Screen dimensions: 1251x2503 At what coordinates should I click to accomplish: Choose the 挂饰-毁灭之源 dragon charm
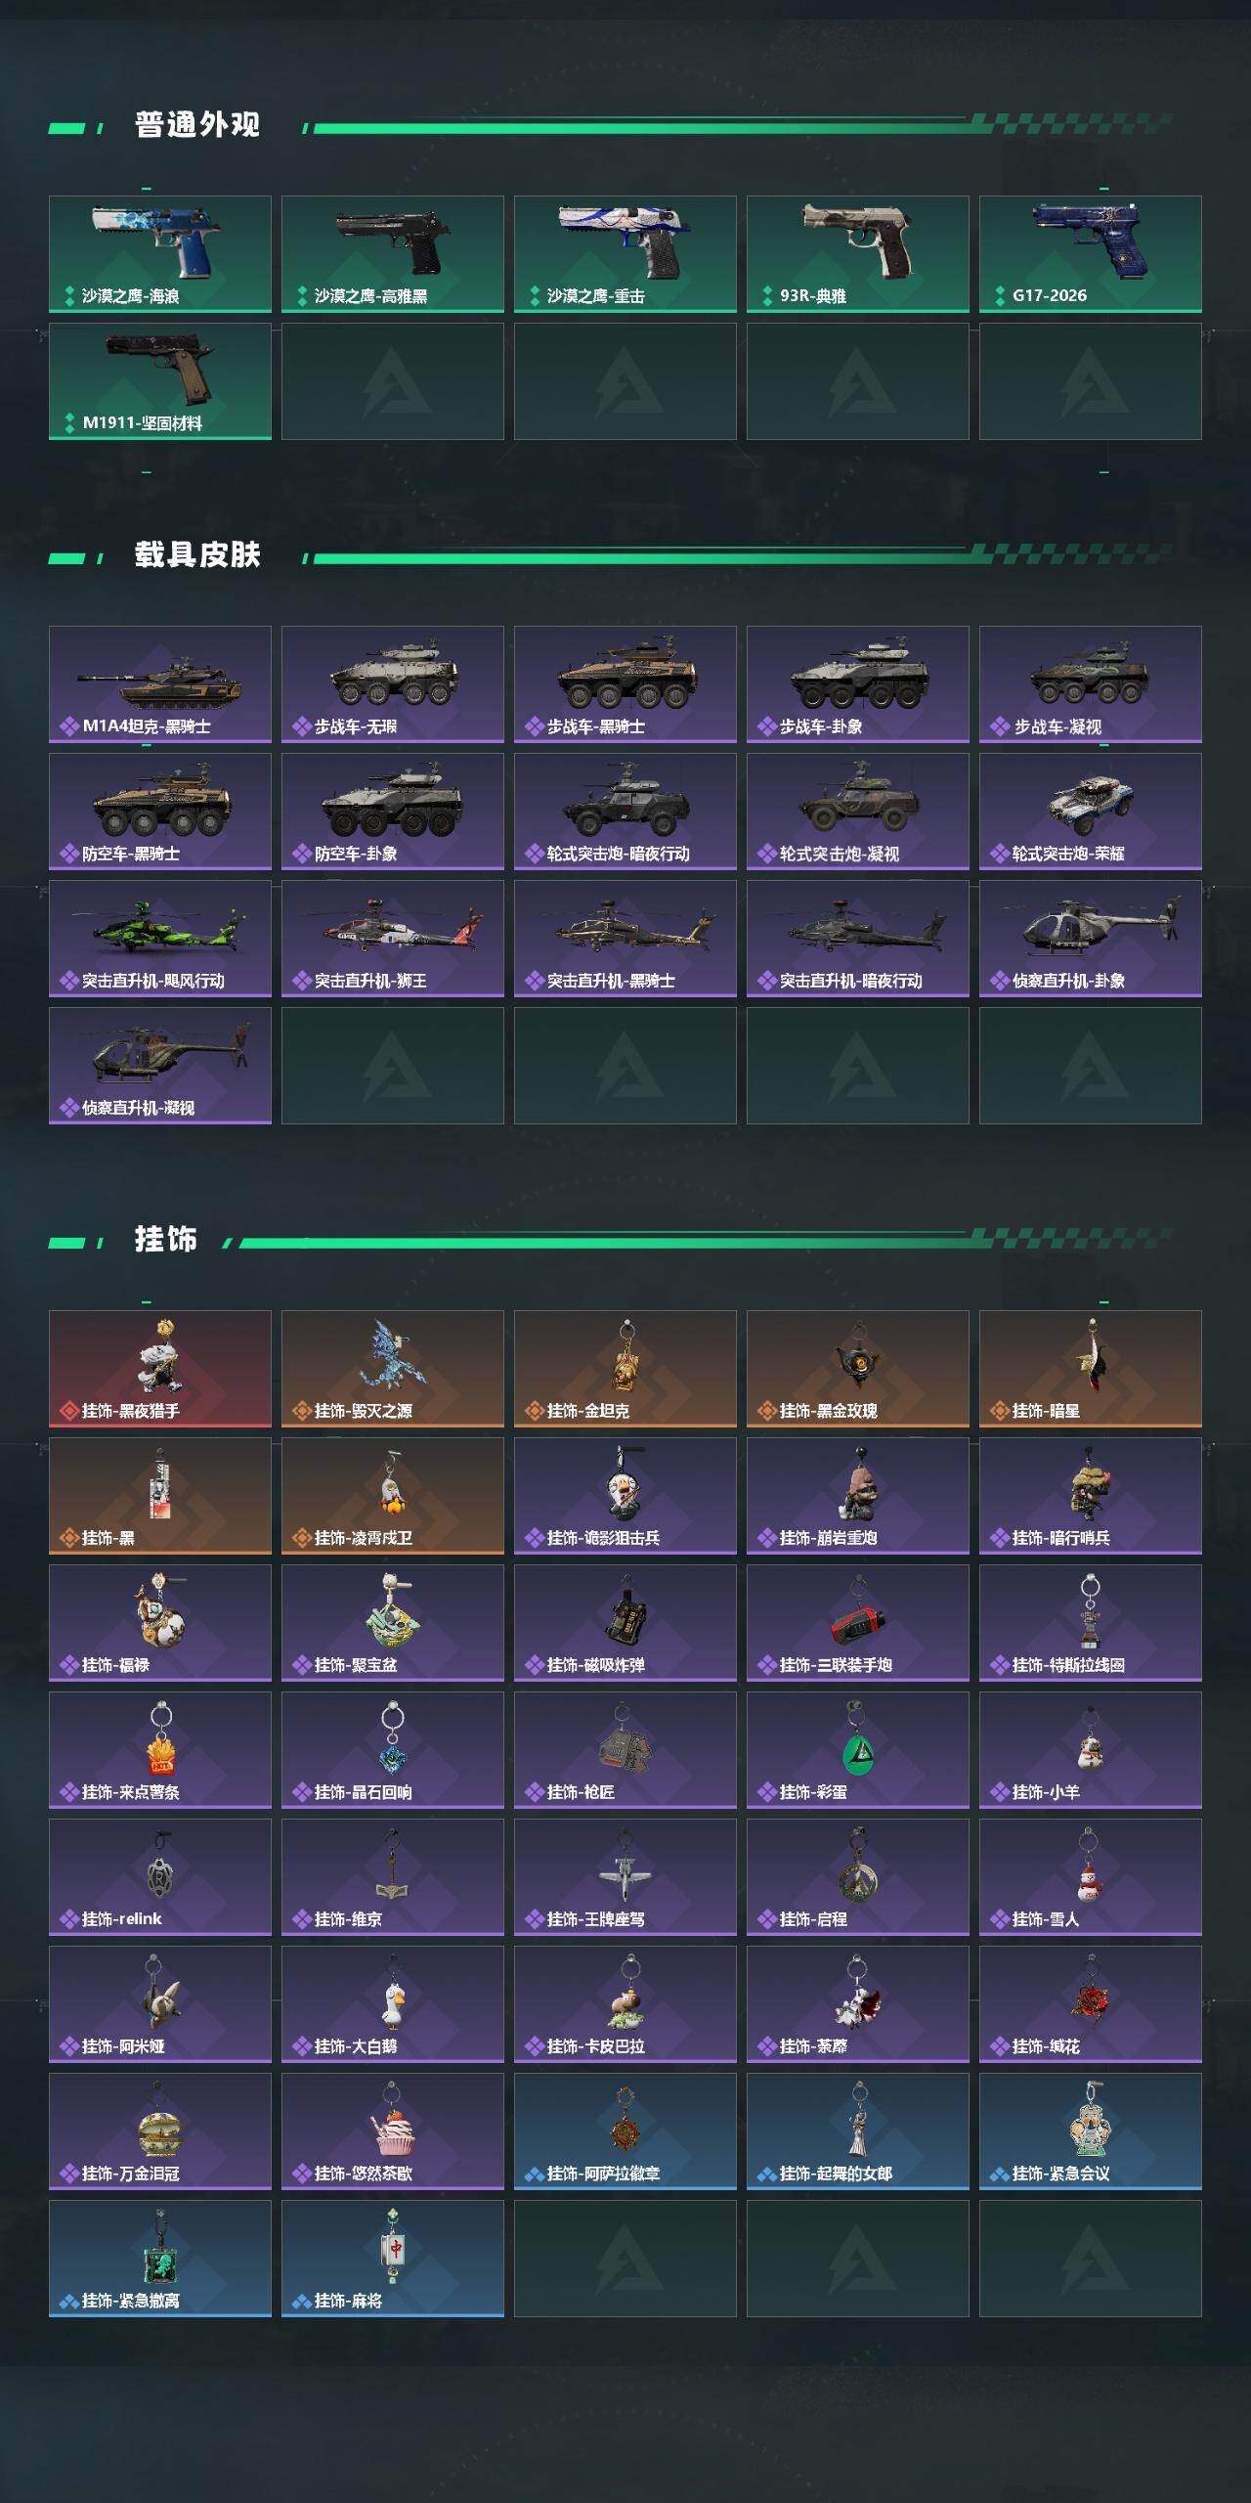tap(393, 1369)
